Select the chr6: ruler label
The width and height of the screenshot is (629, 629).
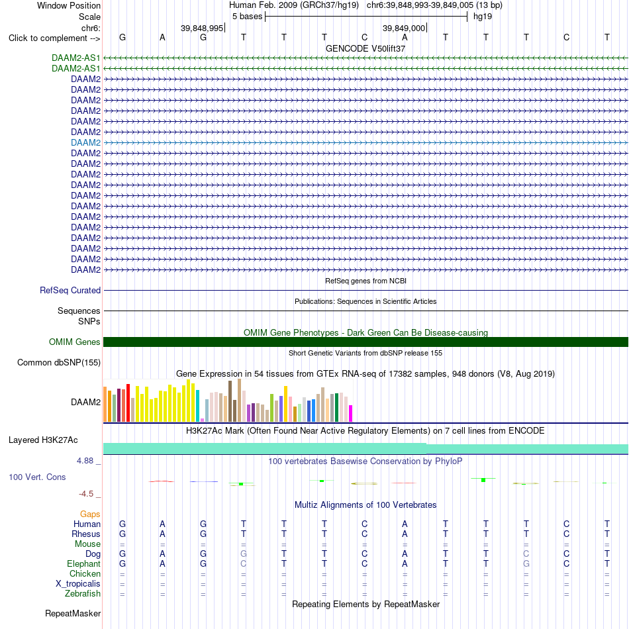91,28
